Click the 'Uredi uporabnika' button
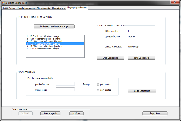This screenshot has height=121, width=181. (x=110, y=58)
